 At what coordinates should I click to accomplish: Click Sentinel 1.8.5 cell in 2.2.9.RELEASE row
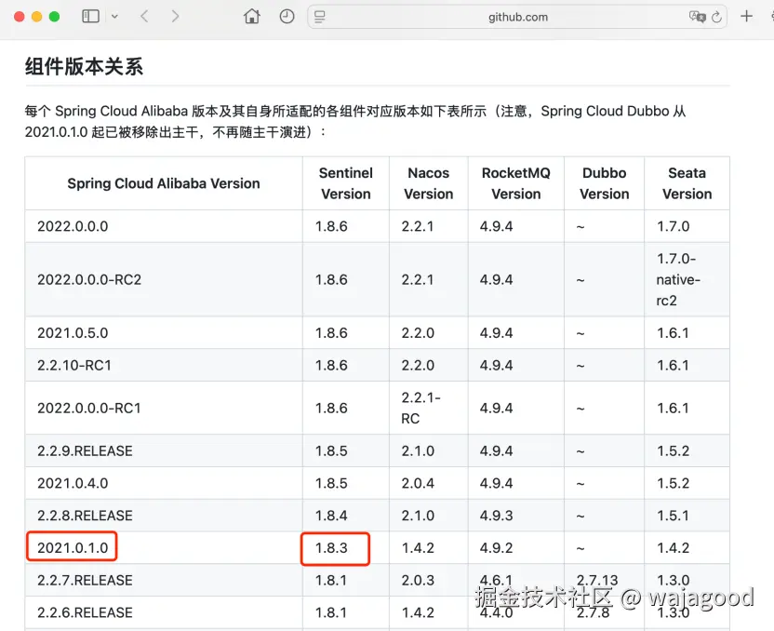[x=345, y=450]
